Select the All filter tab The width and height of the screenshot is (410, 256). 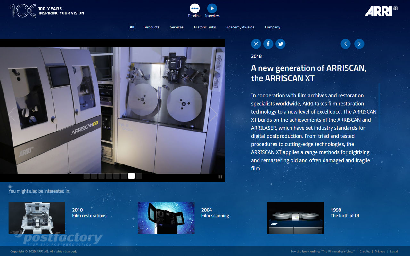pos(132,27)
